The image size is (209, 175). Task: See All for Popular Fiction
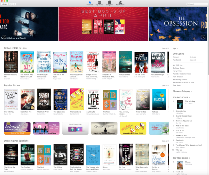tap(165, 86)
